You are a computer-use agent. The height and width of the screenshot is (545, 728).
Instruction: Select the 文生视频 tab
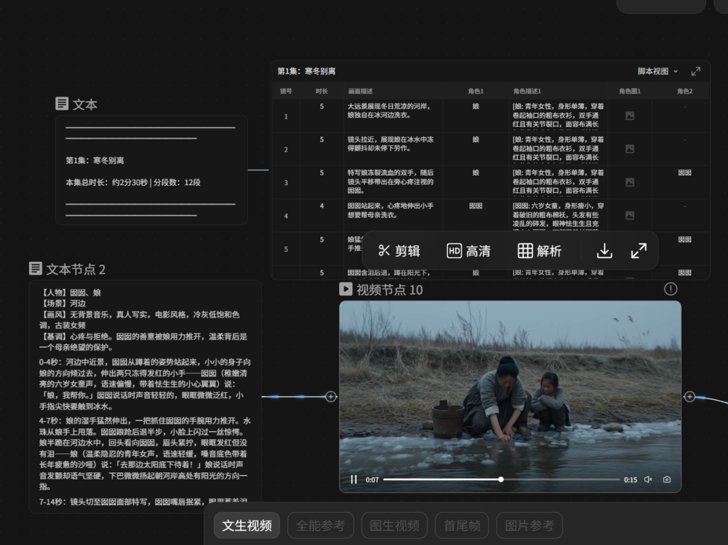pyautogui.click(x=247, y=525)
